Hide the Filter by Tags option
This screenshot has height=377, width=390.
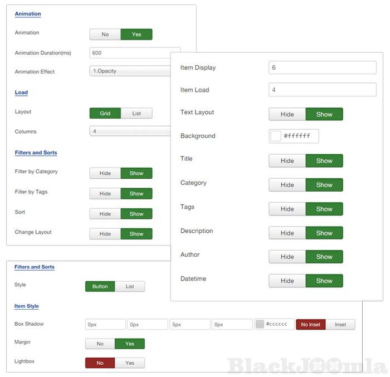point(105,194)
